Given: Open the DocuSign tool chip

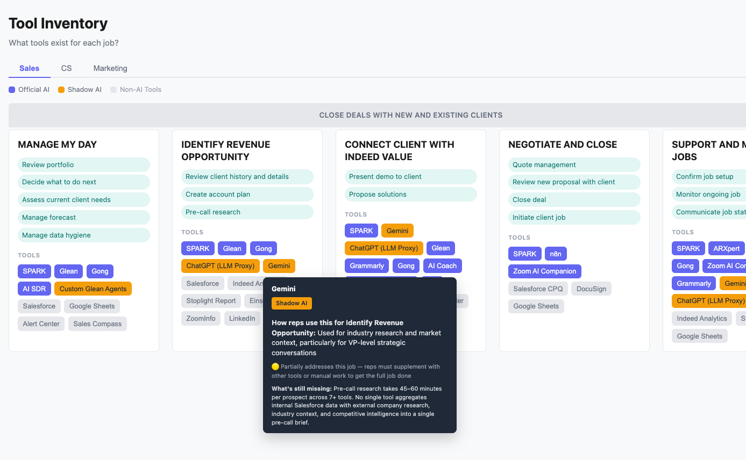Looking at the screenshot, I should tap(591, 289).
